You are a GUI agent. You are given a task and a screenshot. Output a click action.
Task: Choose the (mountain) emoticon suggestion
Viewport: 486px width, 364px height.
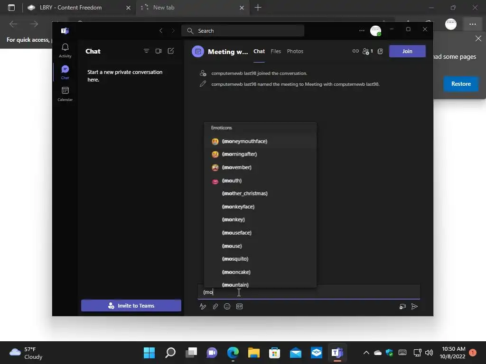point(261,284)
